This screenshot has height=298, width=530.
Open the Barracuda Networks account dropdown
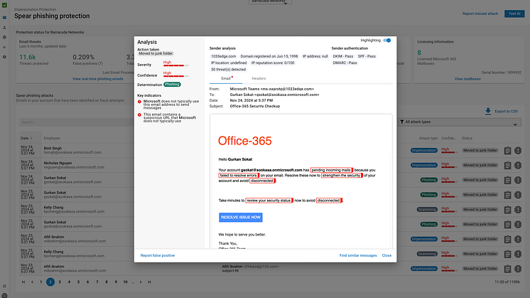click(270, 1)
